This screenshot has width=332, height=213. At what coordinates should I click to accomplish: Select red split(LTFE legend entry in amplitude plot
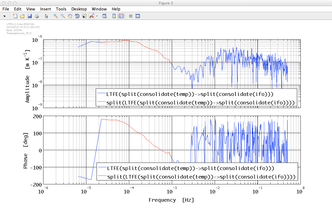[x=196, y=103]
